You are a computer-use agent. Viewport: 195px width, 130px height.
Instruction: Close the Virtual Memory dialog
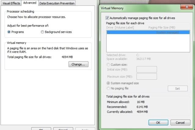tap(184, 7)
